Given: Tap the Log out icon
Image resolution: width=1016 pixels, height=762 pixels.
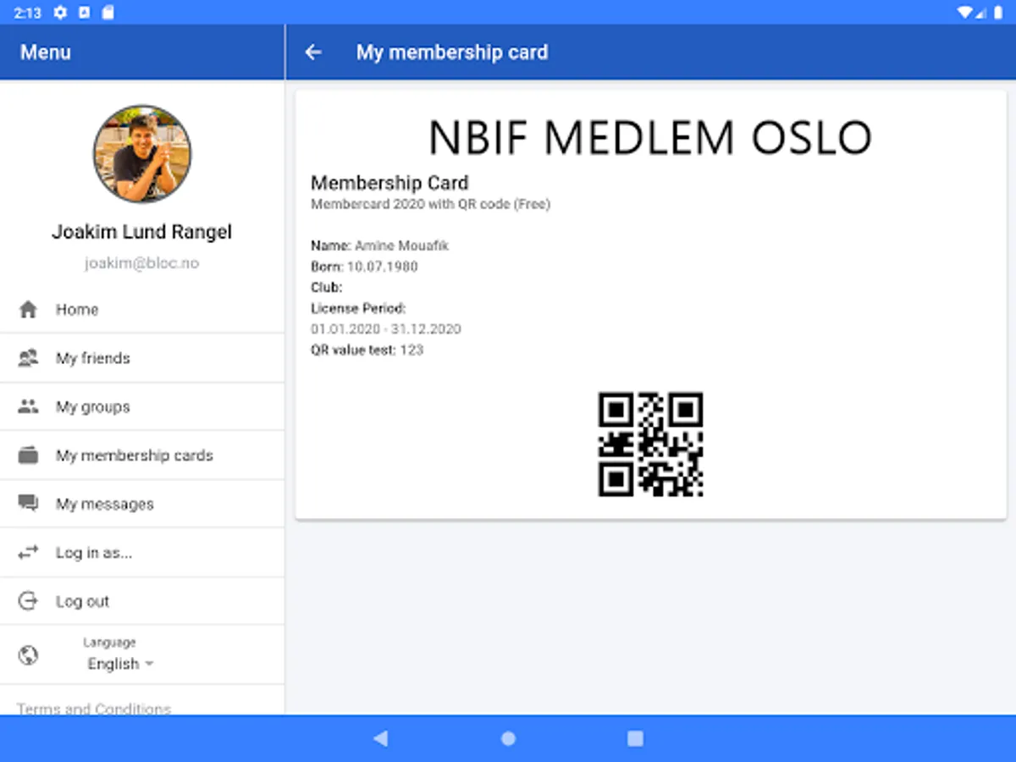Looking at the screenshot, I should (28, 601).
